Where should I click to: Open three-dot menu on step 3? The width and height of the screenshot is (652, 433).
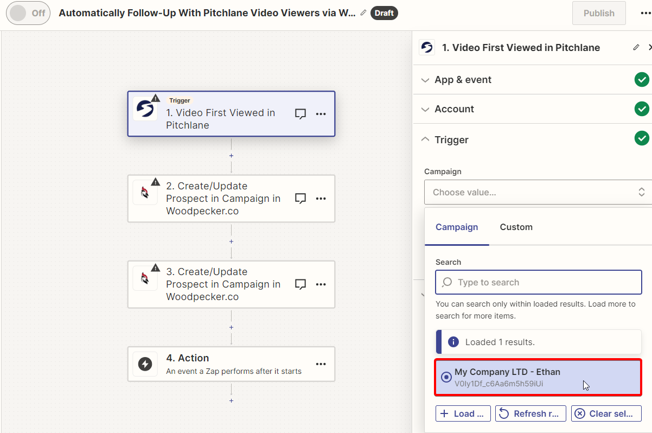point(321,284)
